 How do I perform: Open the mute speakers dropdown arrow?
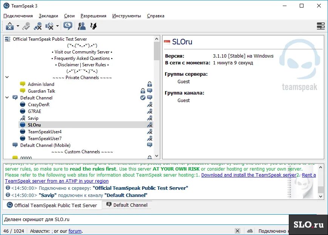[57, 26]
